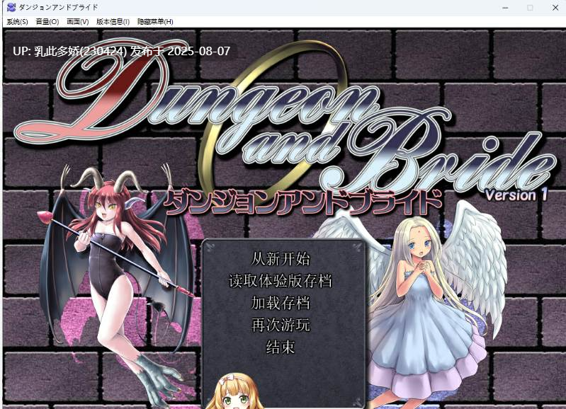Maximize the game window

point(530,8)
